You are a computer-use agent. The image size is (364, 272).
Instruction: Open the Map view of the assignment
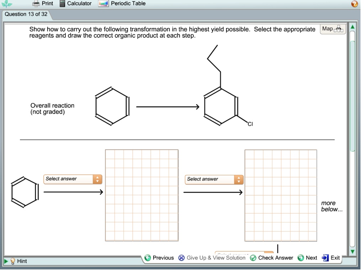click(332, 28)
